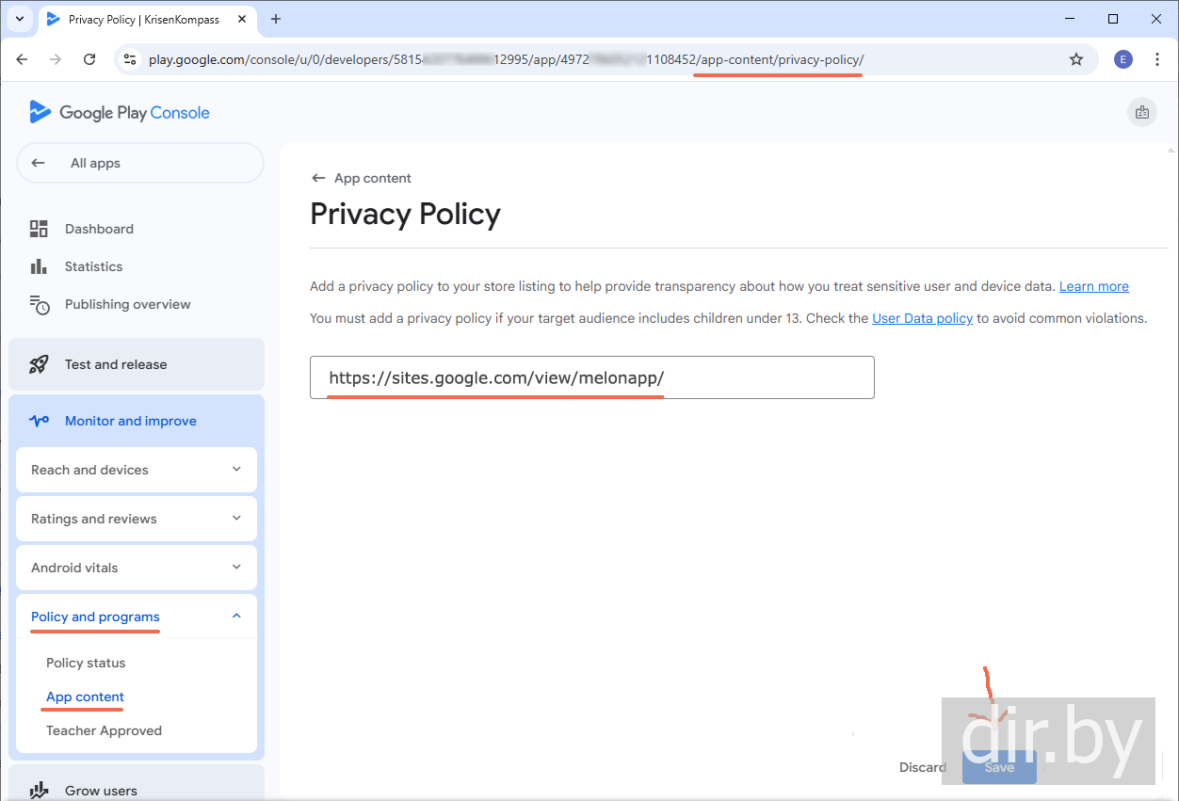Click the Monitor and improve pulse icon
Image resolution: width=1179 pixels, height=801 pixels.
pyautogui.click(x=39, y=421)
